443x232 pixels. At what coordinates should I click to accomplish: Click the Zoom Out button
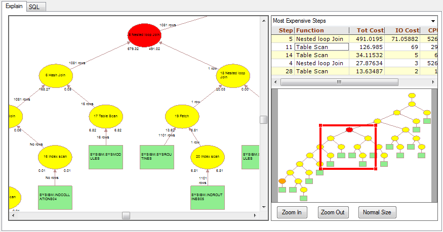[333, 212]
